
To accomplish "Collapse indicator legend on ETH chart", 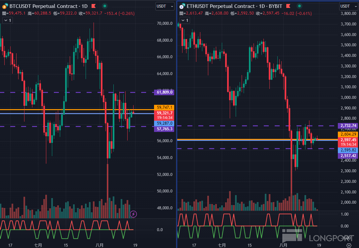I will [x=184, y=21].
